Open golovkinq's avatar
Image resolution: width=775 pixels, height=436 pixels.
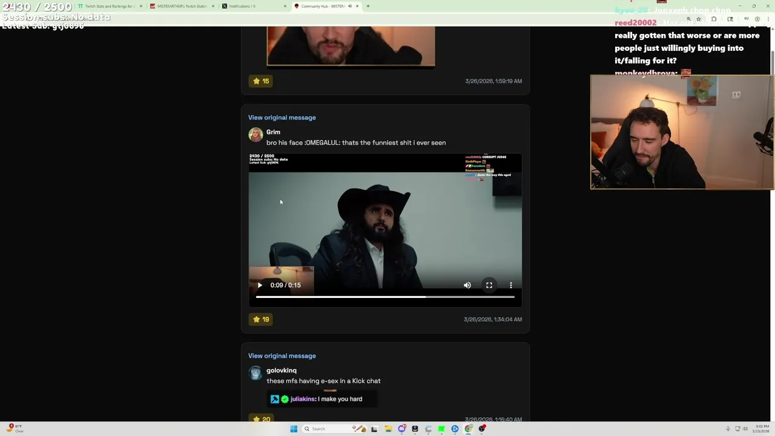(x=256, y=374)
